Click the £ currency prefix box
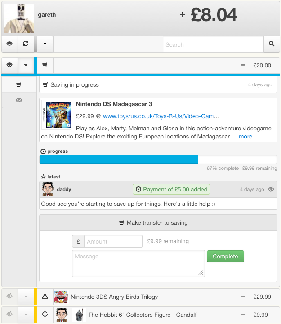This screenshot has height=324, width=281. (78, 241)
